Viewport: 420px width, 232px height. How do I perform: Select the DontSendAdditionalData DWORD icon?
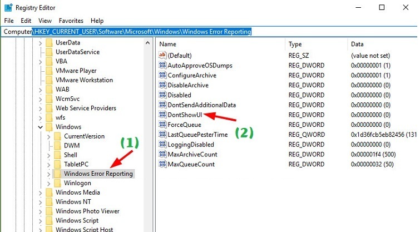click(x=162, y=105)
